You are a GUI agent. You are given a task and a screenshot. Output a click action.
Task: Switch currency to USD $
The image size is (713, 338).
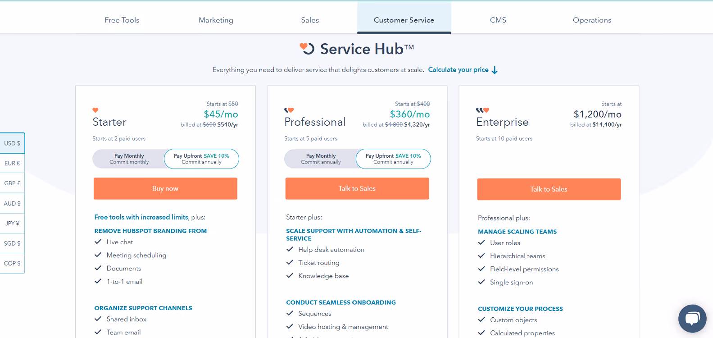(x=12, y=143)
